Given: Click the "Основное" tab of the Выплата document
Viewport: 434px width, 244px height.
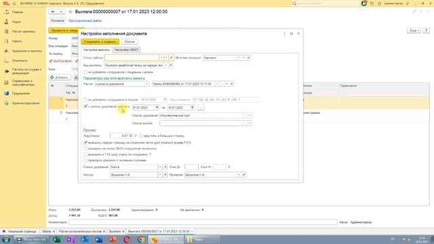Looking at the screenshot, I should (57, 21).
